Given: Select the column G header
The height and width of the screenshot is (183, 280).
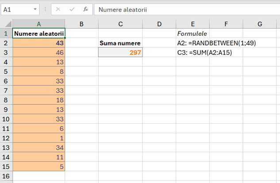Looking at the screenshot, I should (260, 23).
